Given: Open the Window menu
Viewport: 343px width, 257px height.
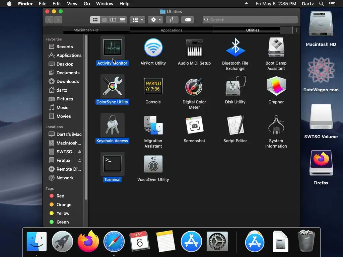Looking at the screenshot, I should [105, 4].
